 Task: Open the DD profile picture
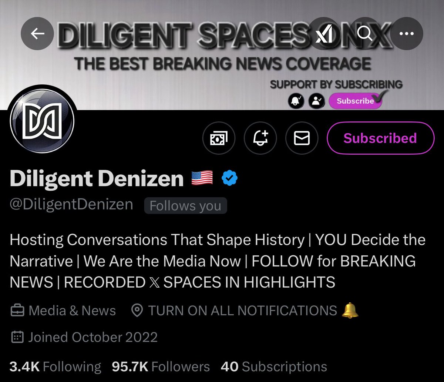click(x=43, y=122)
